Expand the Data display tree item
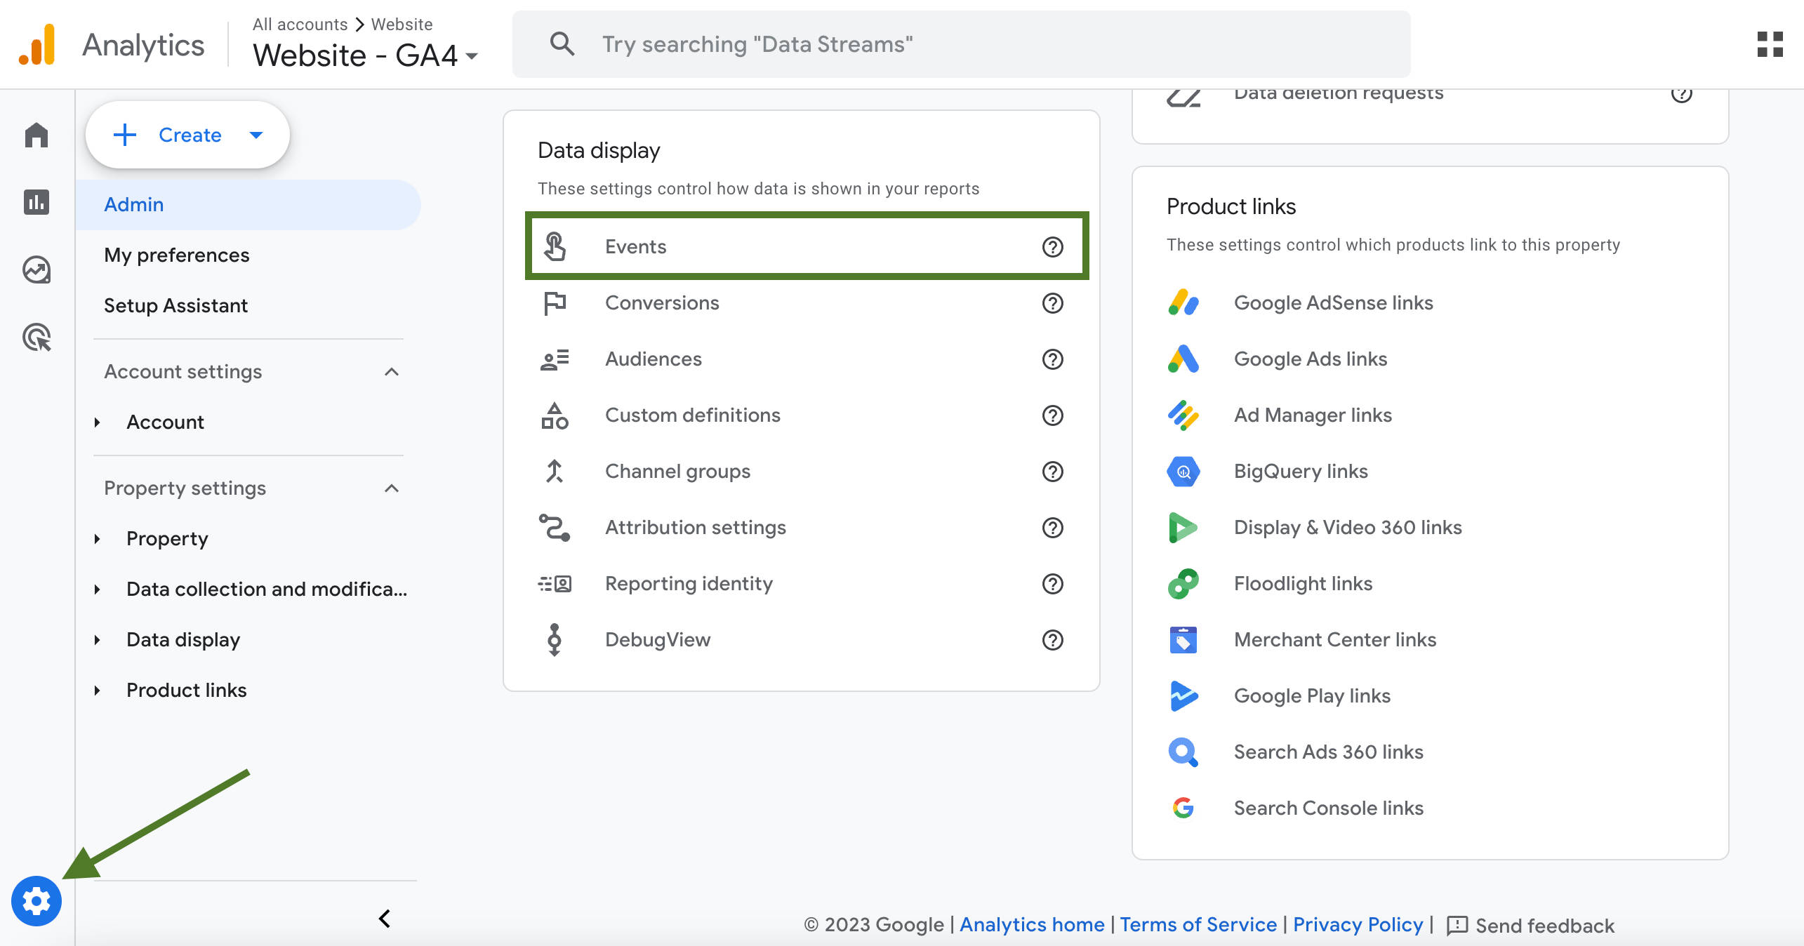 click(x=98, y=639)
